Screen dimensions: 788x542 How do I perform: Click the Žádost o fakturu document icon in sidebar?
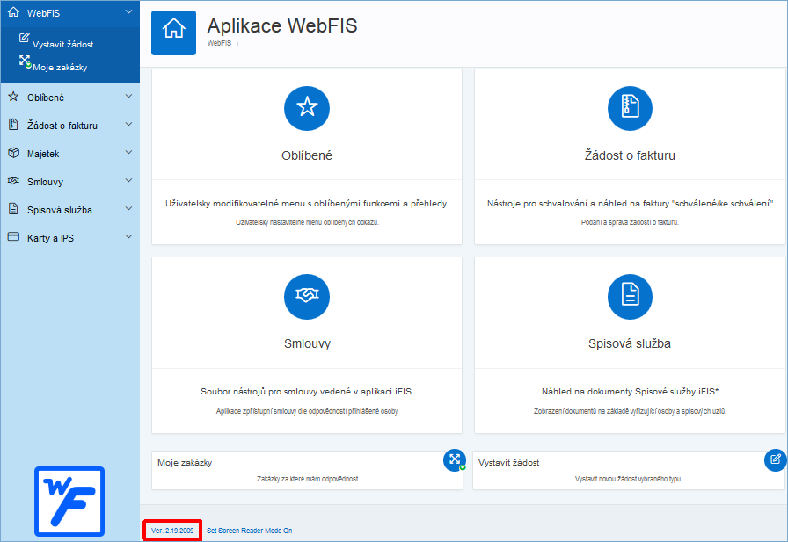point(13,125)
